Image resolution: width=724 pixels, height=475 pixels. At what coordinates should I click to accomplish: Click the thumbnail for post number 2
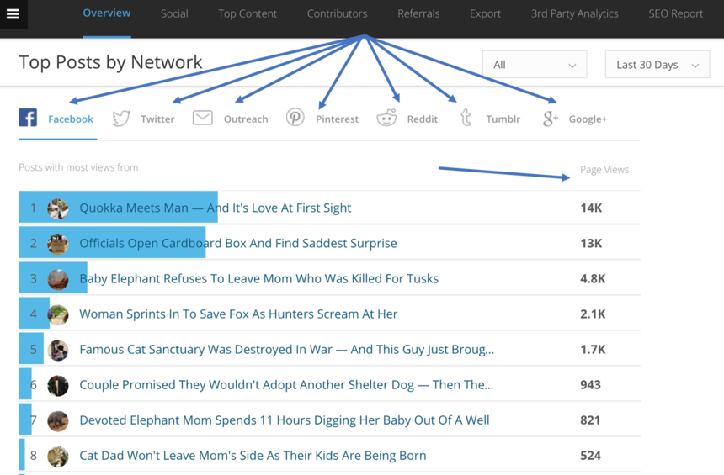coord(58,244)
